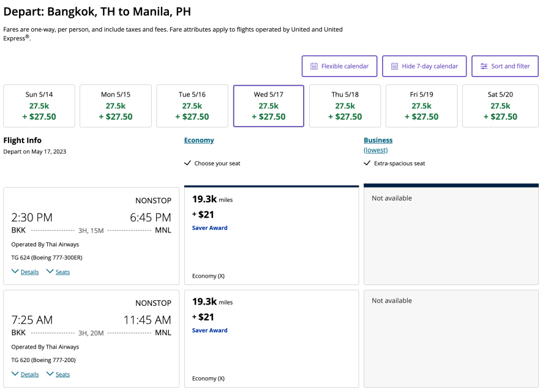Image resolution: width=551 pixels, height=392 pixels.
Task: Expand Seats chevron for flight TG 624
Action: [x=50, y=272]
